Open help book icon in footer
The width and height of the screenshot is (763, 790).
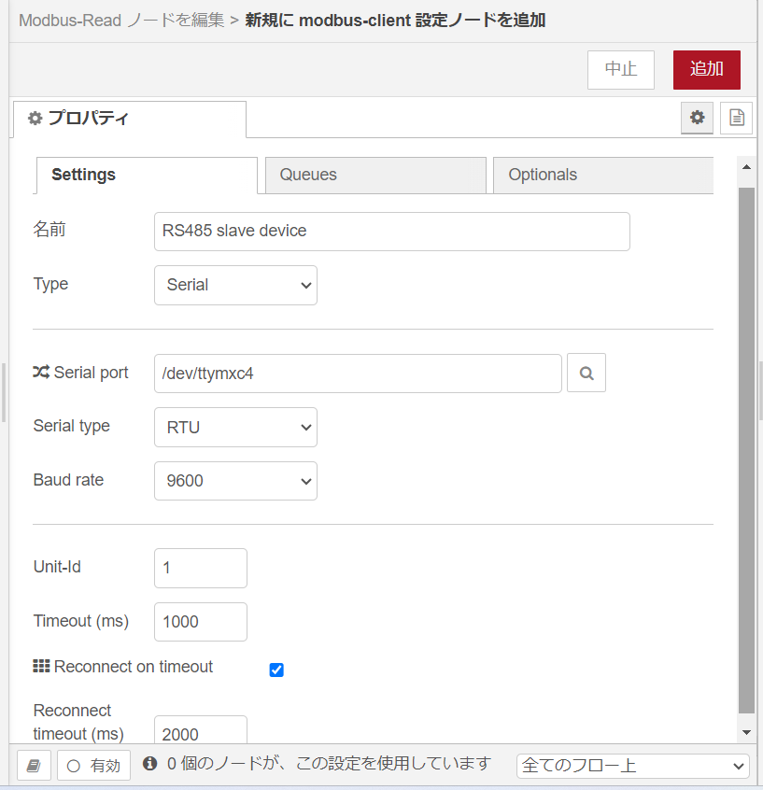coord(34,766)
